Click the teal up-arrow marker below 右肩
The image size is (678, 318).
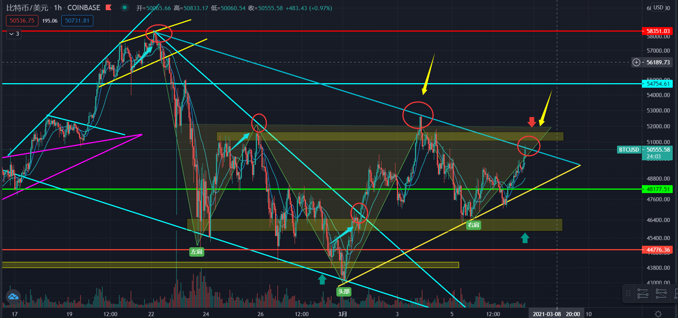tap(525, 238)
